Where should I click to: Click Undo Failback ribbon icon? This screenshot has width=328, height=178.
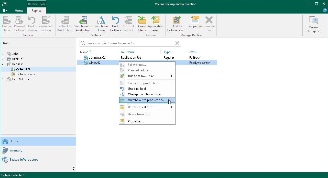[116, 24]
